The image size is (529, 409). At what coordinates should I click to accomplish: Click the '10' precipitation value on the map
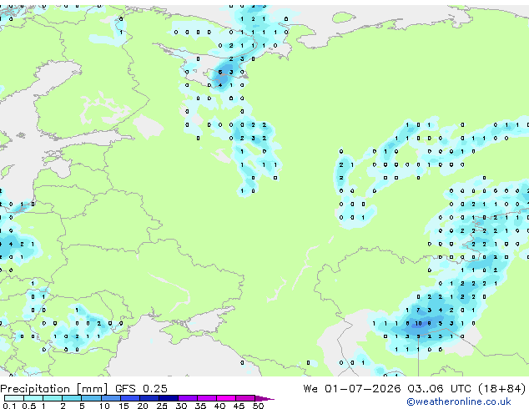[x=418, y=323]
